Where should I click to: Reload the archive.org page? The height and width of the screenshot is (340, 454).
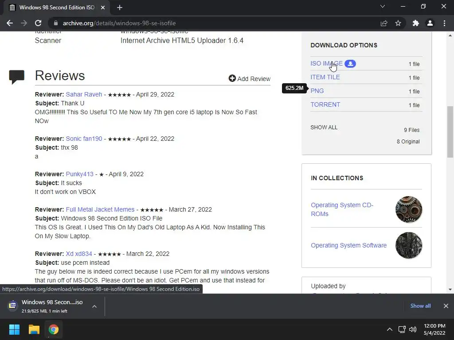tap(38, 23)
